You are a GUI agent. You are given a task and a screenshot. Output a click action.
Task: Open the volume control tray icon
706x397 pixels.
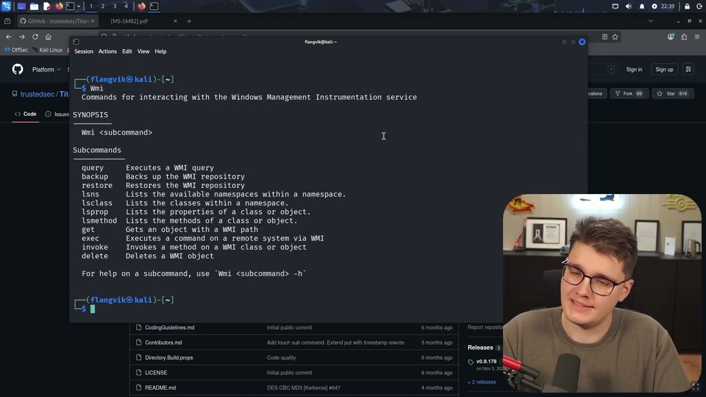[629, 6]
